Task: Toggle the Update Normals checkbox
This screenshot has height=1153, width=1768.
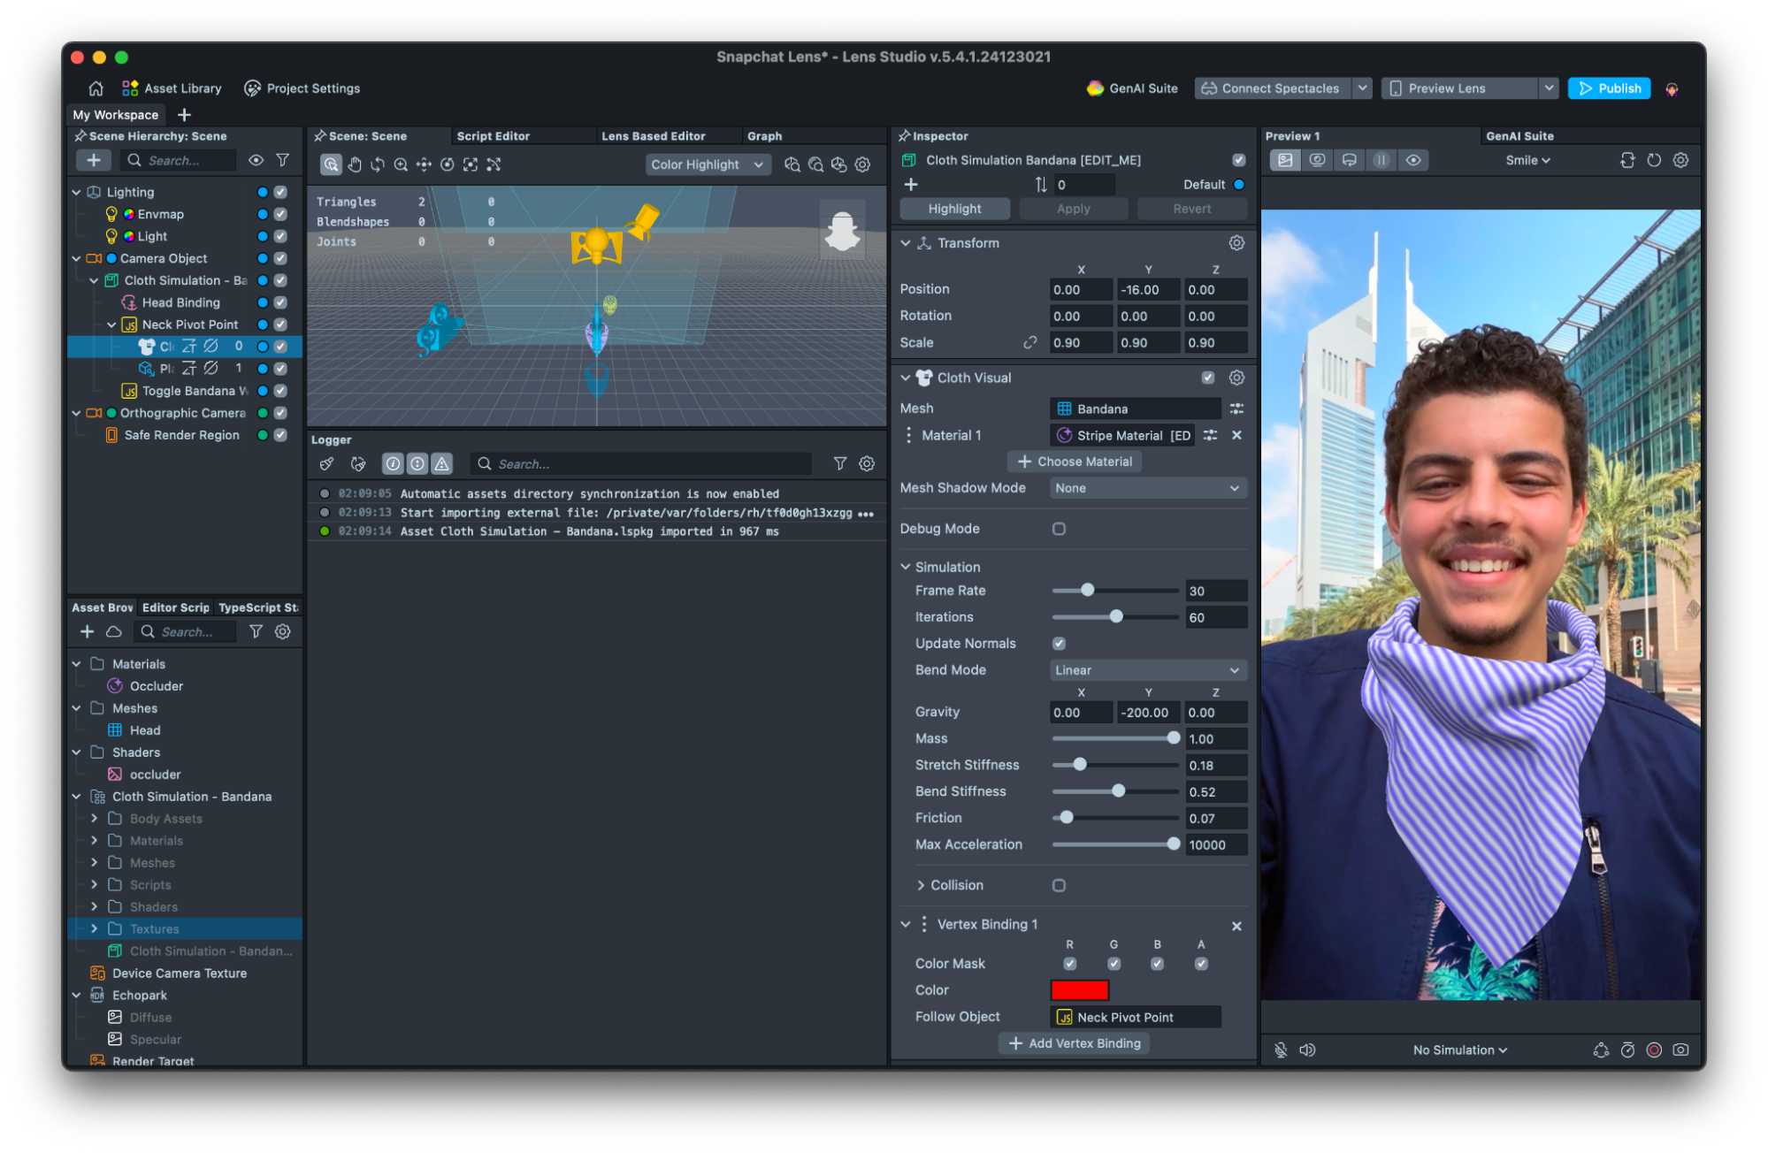Action: tap(1059, 644)
